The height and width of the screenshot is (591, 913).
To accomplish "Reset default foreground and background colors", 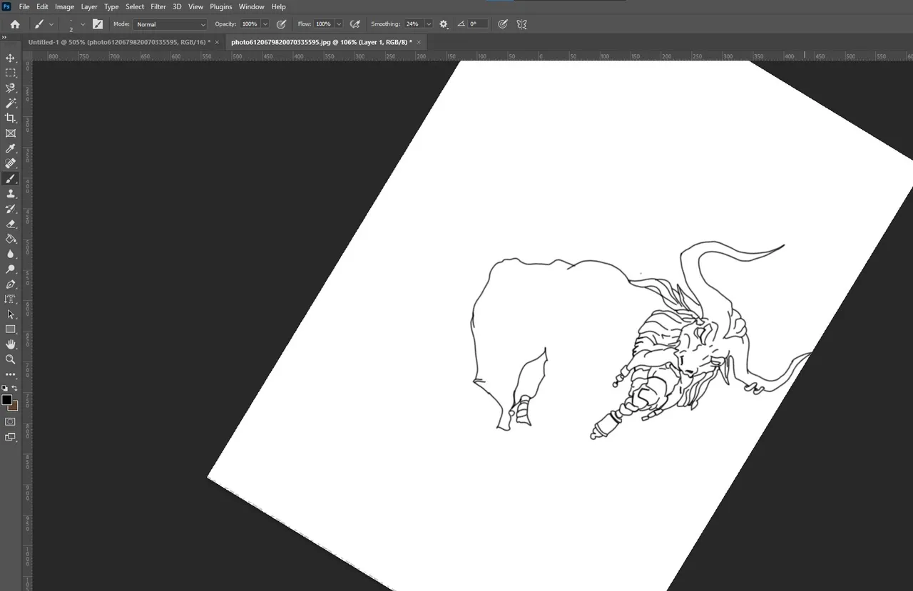I will click(5, 389).
